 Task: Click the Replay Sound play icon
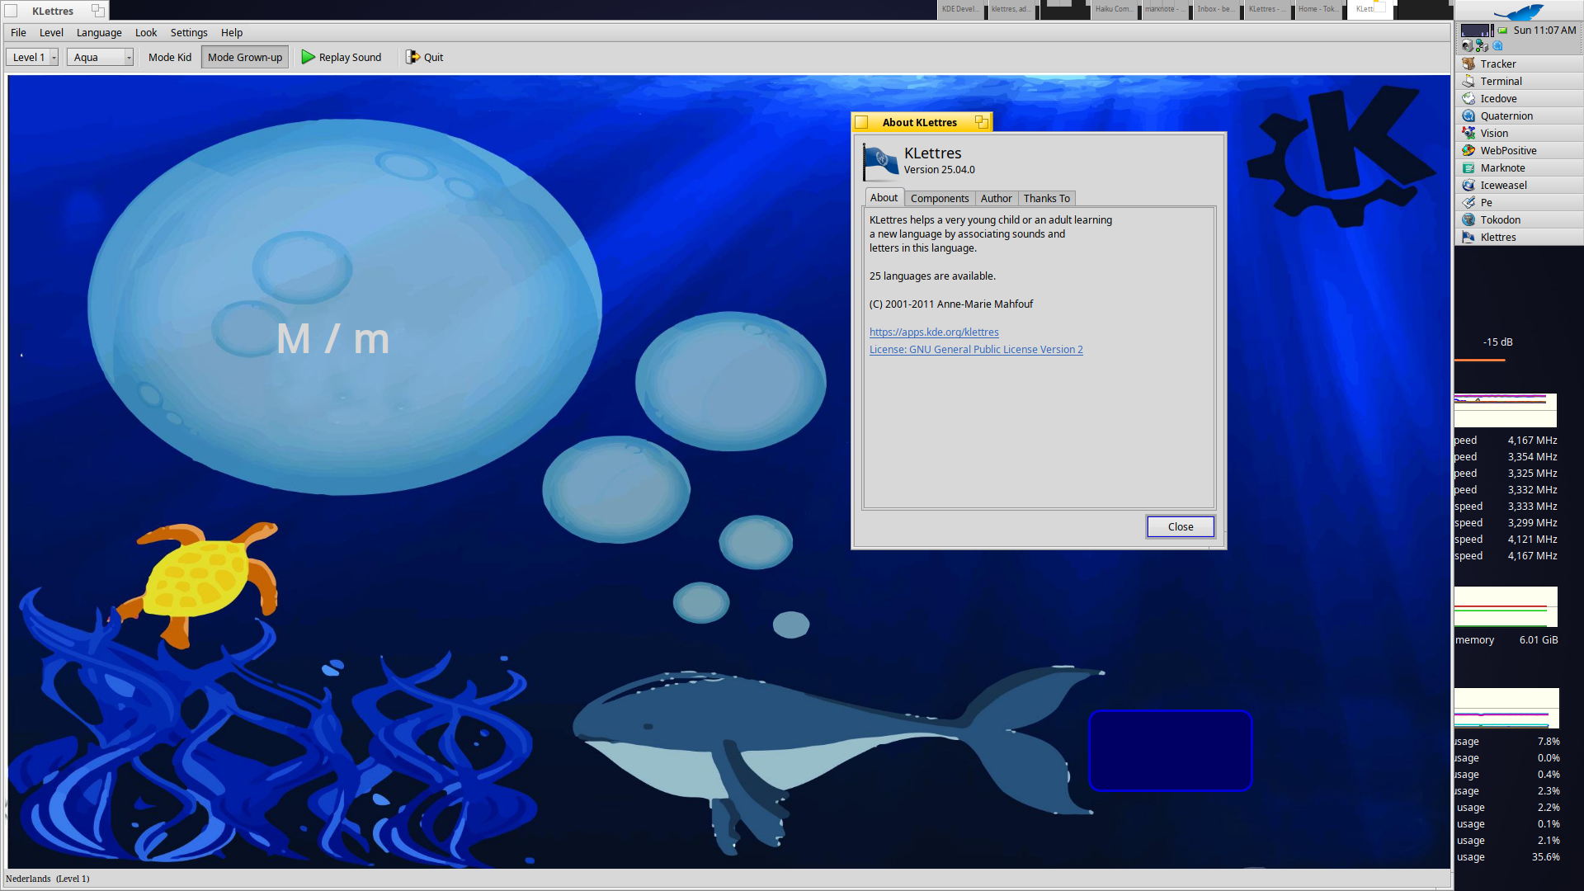tap(309, 57)
